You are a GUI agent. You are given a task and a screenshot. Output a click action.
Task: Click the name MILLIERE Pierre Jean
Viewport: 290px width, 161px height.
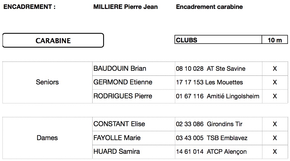tap(125, 7)
